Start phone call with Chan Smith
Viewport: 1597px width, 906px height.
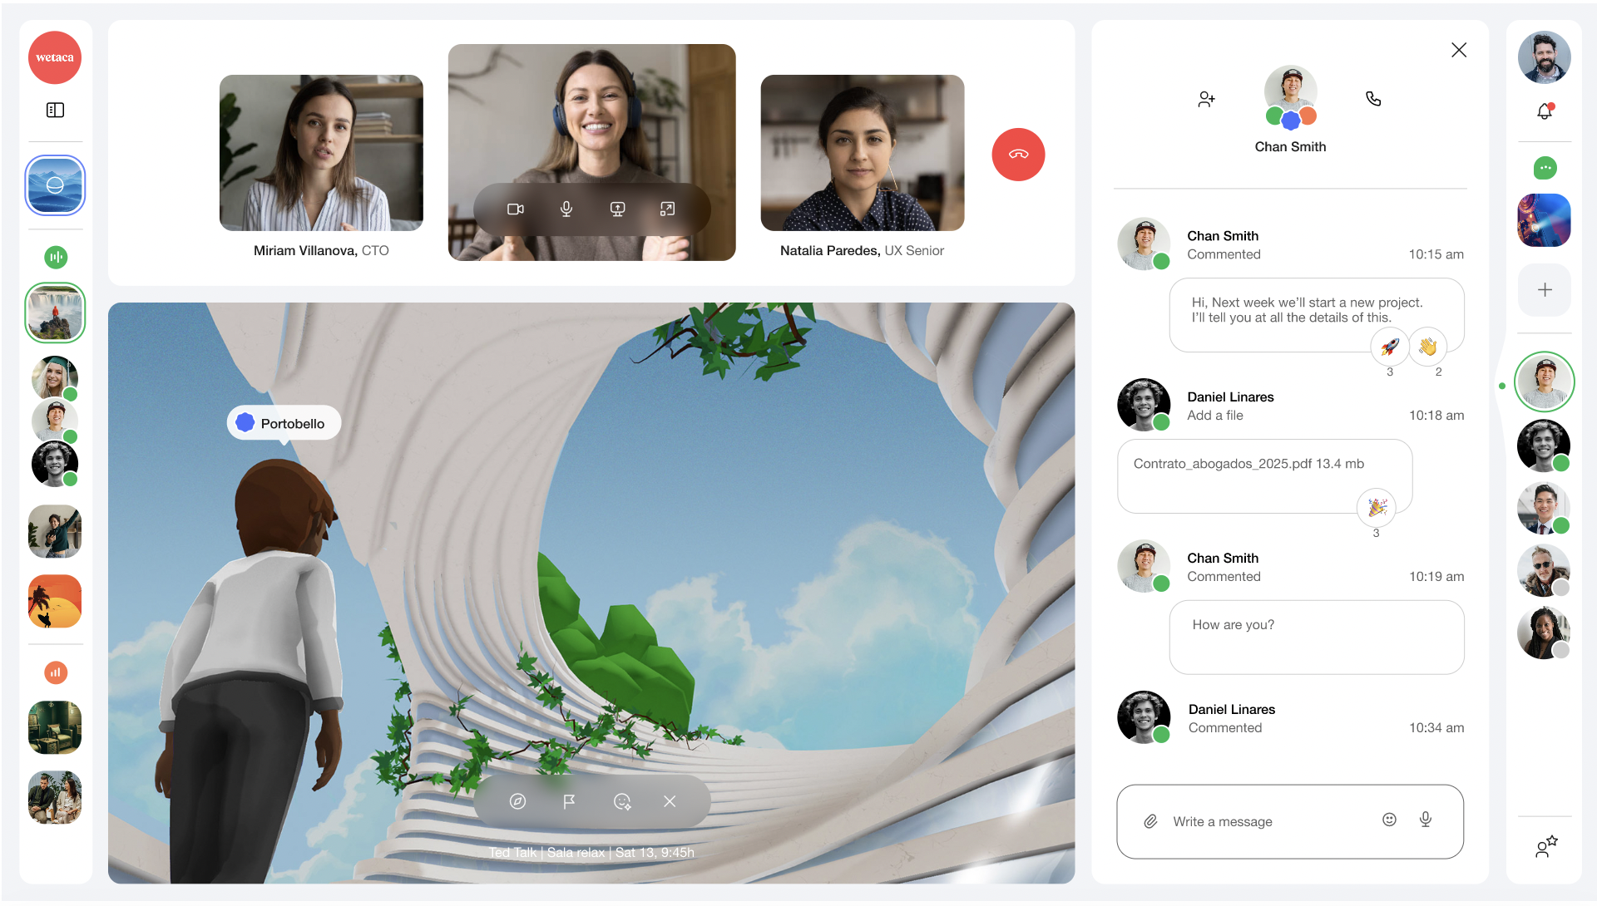1373,99
